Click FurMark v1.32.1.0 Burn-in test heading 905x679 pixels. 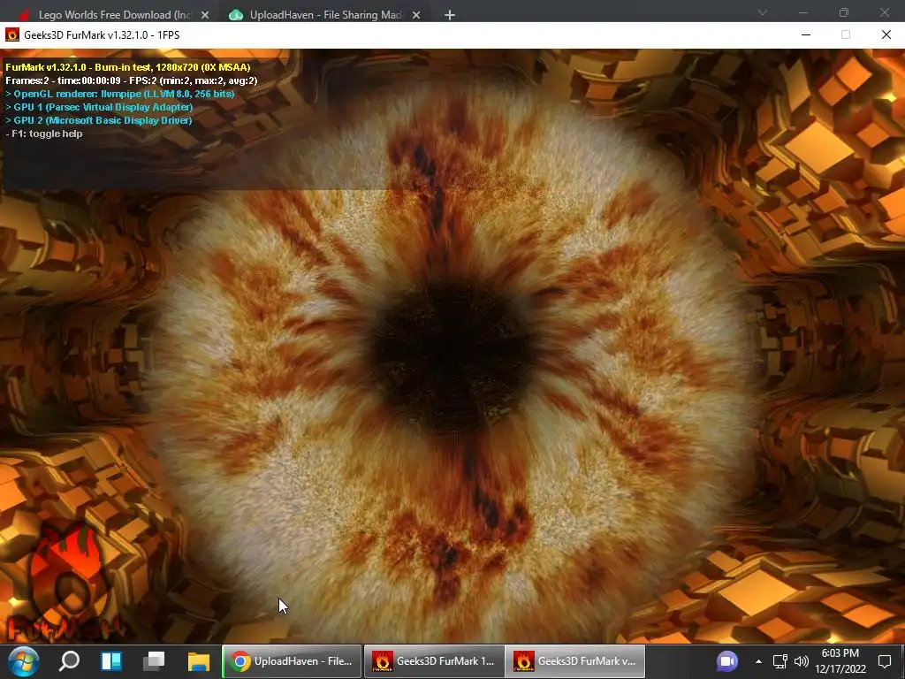pos(128,67)
